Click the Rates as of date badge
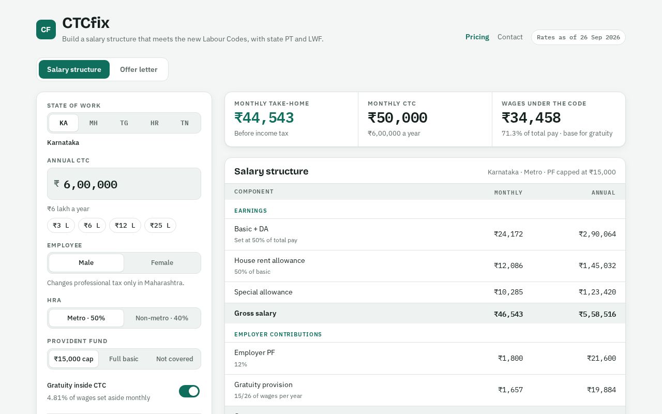662x414 pixels. pos(578,37)
